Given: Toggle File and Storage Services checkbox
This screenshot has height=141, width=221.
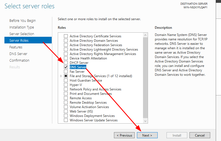Looking at the screenshot, I should [x=66, y=76].
